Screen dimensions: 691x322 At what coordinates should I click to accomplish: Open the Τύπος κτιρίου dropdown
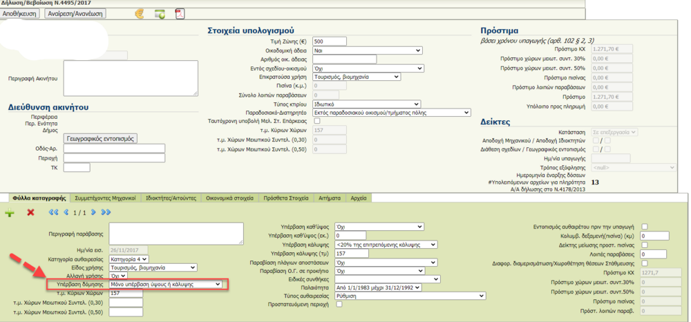click(x=367, y=103)
